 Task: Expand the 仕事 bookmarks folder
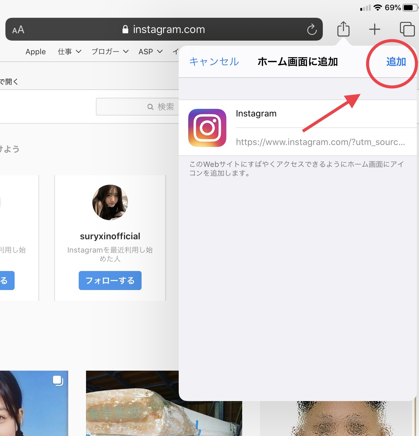[x=70, y=52]
